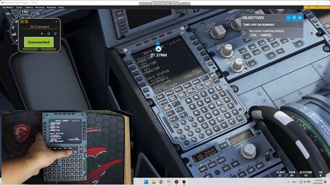Open the Camera menu
The image size is (330, 186).
tap(29, 7)
